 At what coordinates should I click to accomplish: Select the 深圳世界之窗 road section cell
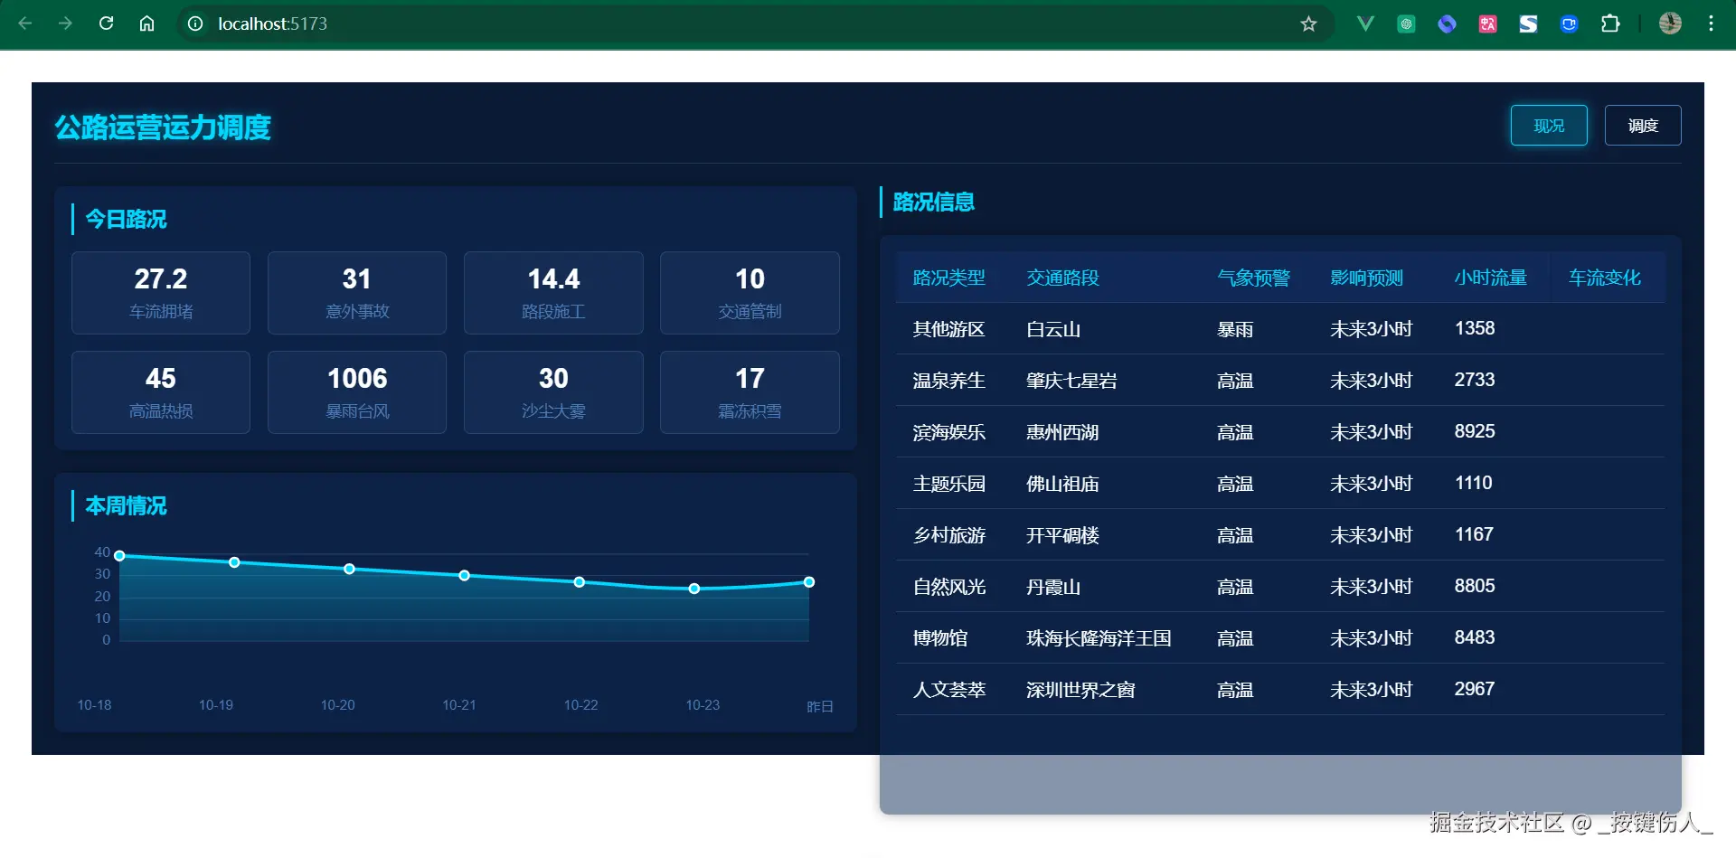1080,690
